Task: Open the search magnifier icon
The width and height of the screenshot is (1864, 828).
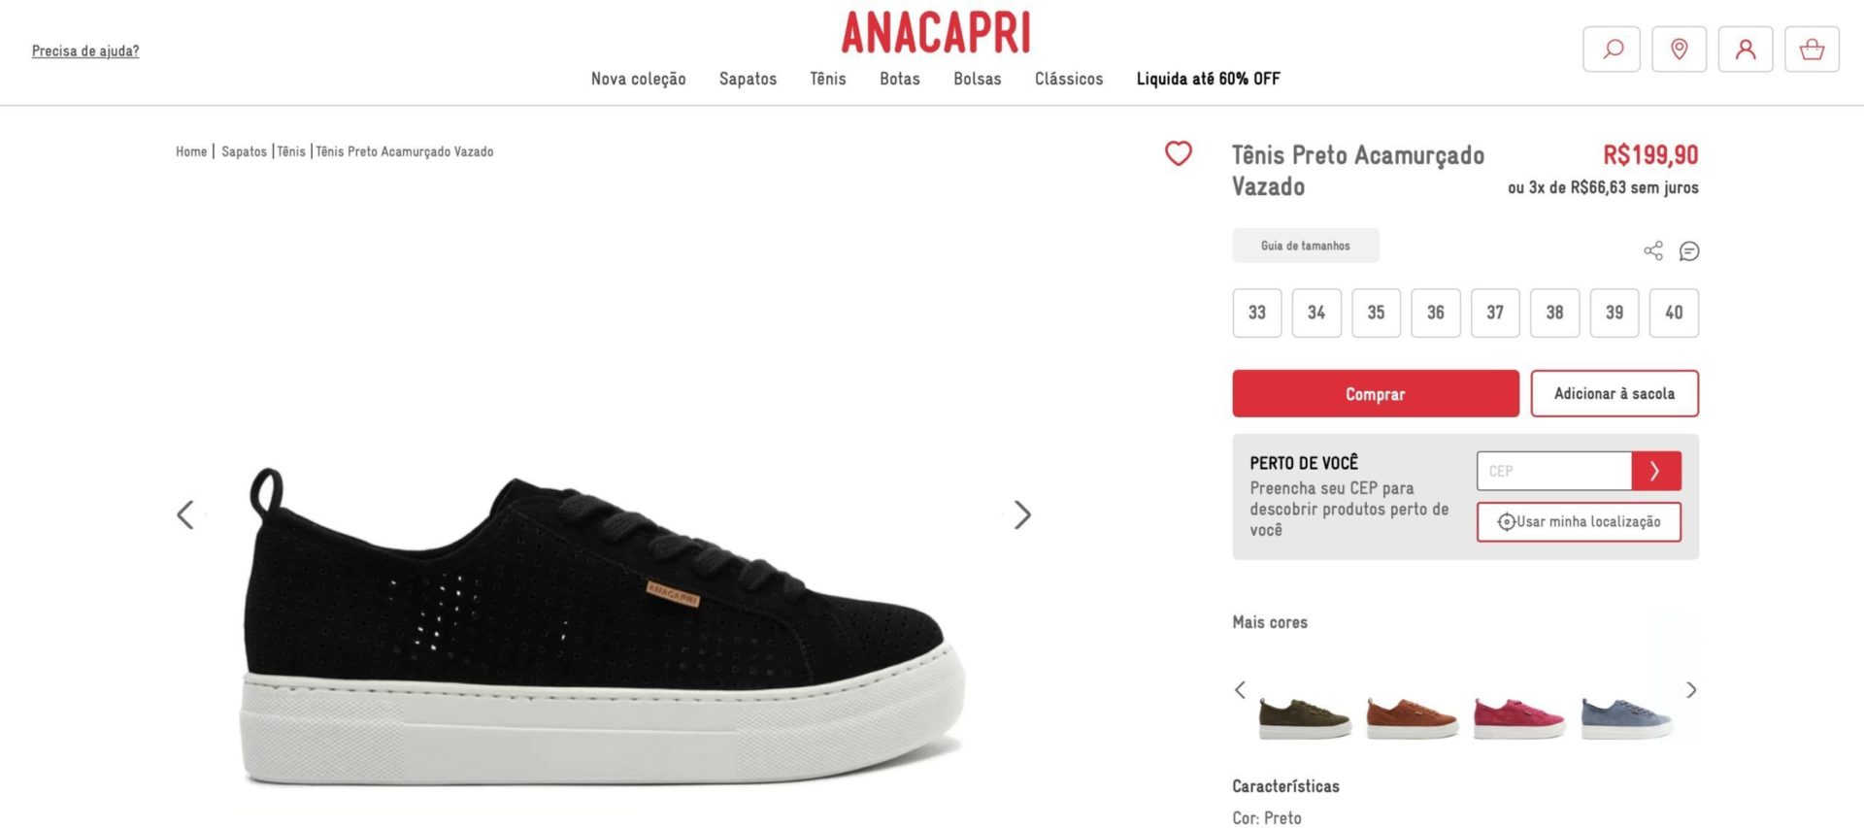Action: (x=1612, y=50)
